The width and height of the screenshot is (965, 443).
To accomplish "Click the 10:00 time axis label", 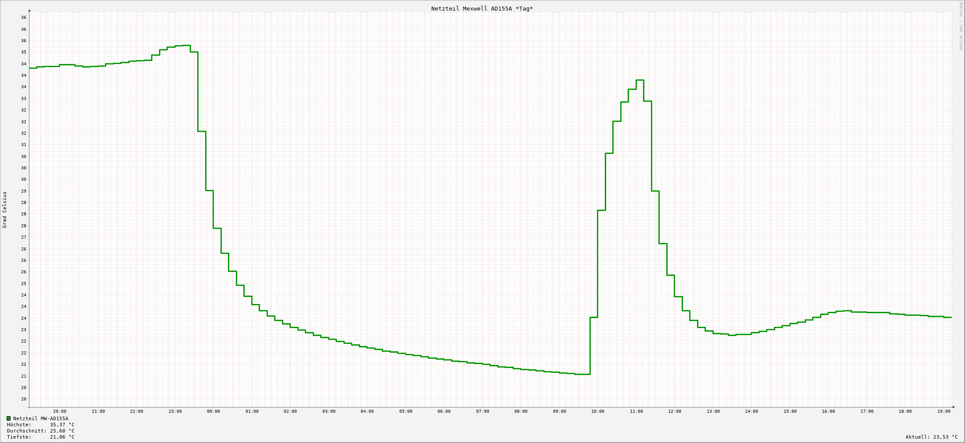I will coord(597,411).
